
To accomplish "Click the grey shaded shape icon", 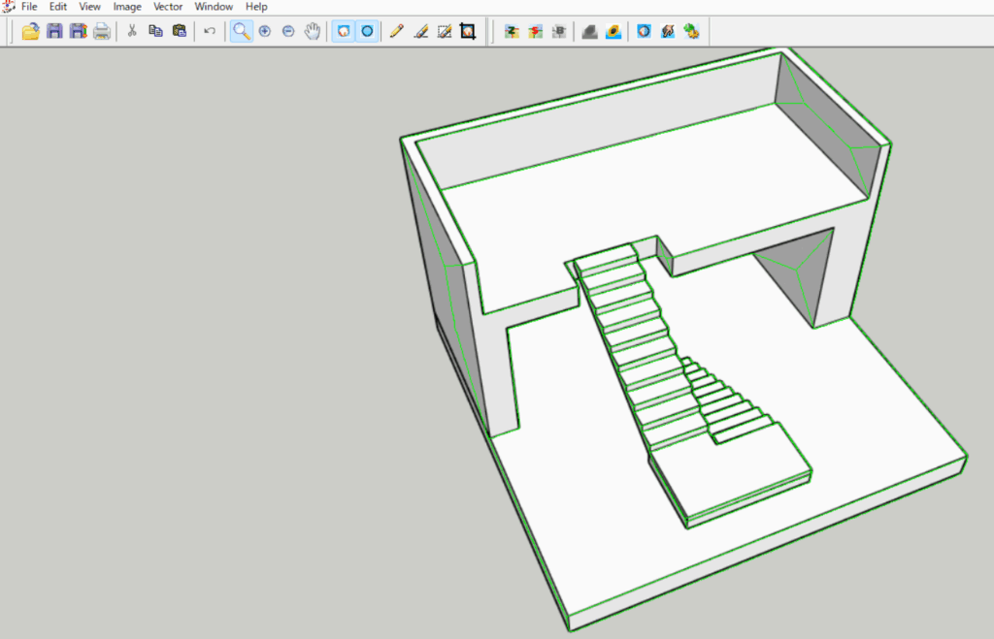I will (589, 31).
